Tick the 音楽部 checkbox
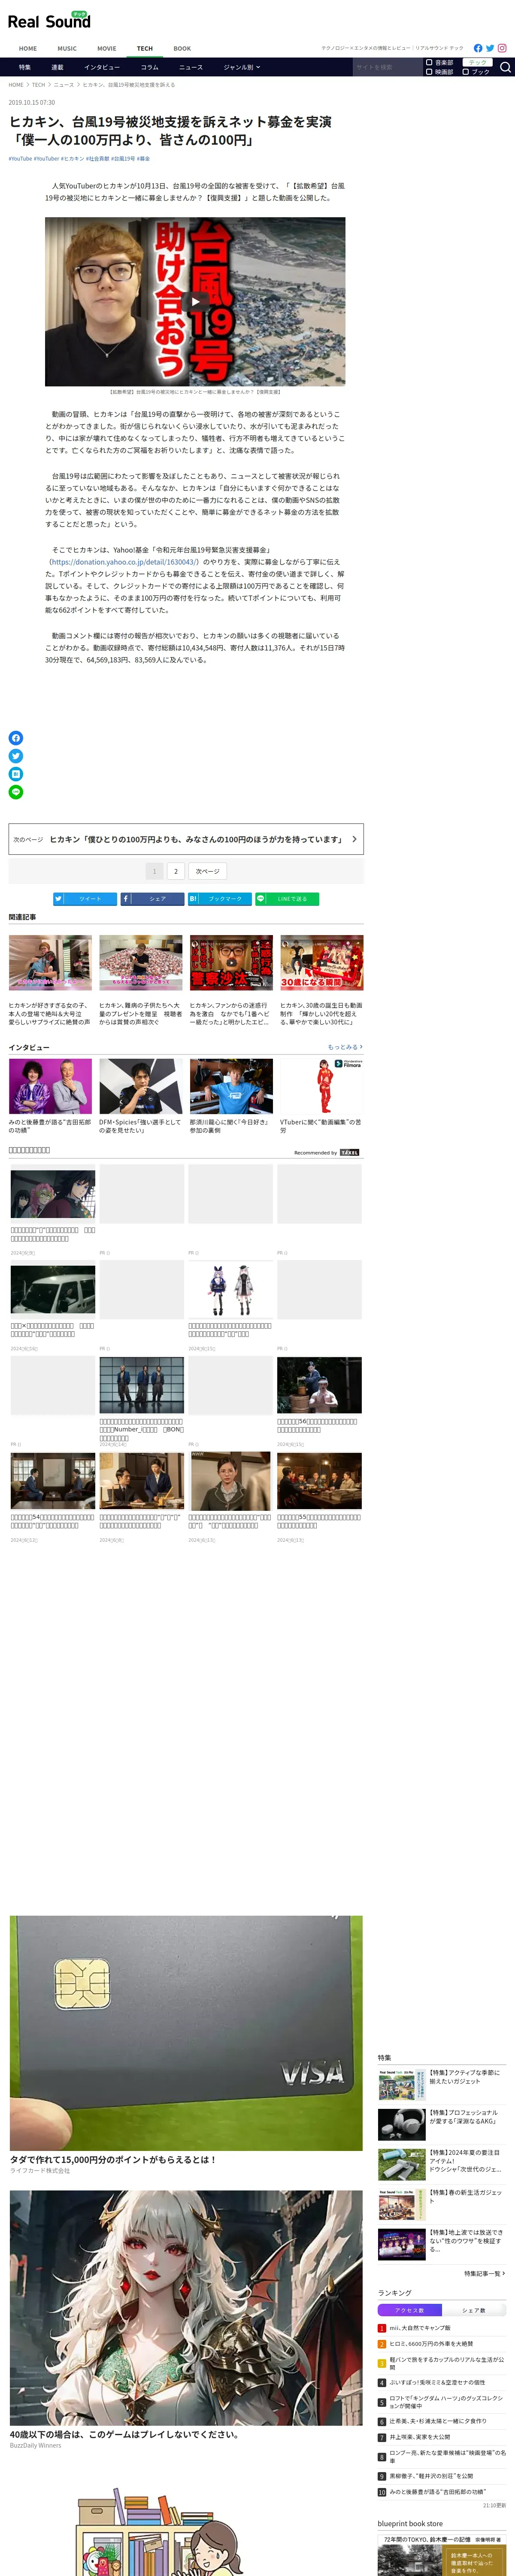This screenshot has width=515, height=2576. [430, 62]
